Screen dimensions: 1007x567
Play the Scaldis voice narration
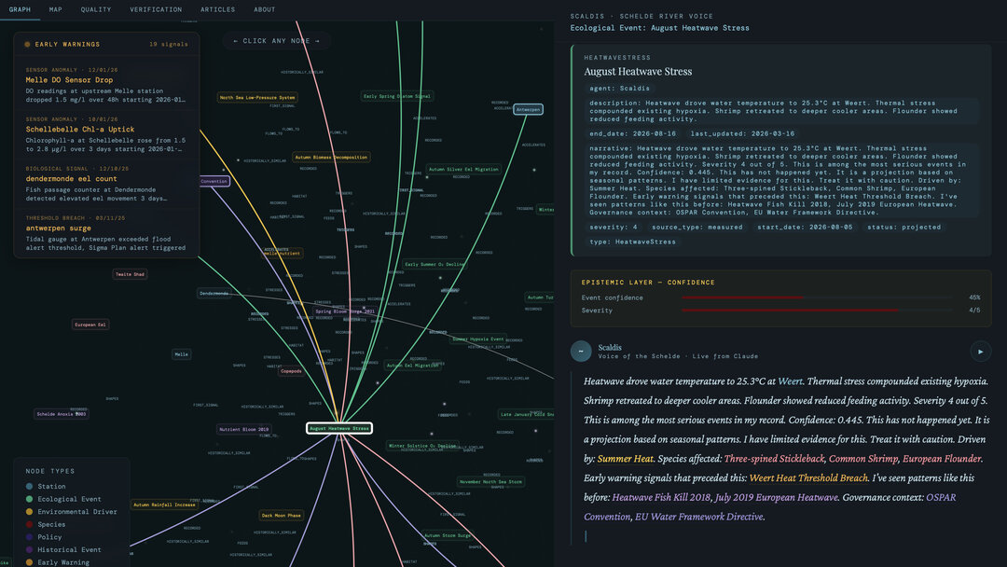[980, 352]
